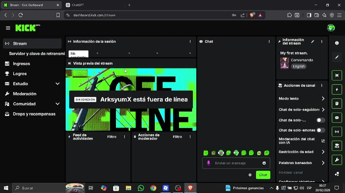Toggle chat bubble widget icon in right sidebar

(x=337, y=118)
